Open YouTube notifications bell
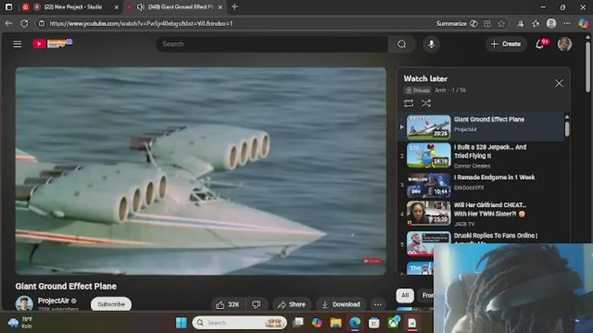This screenshot has height=333, width=593. coord(540,44)
